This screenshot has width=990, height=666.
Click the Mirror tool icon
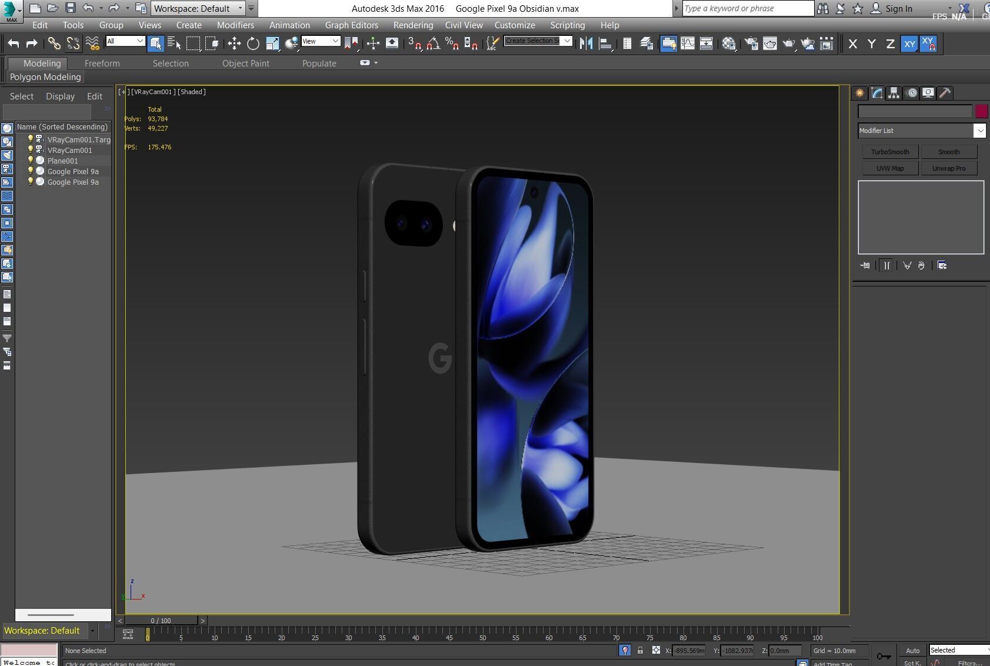(586, 44)
